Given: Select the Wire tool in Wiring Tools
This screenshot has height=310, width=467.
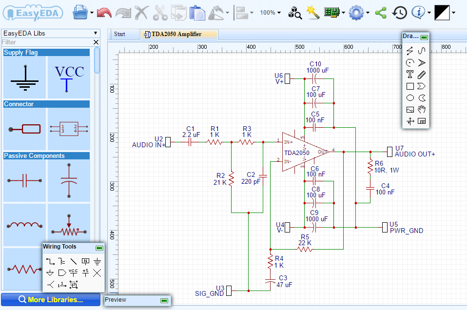Looking at the screenshot, I should 50,261.
